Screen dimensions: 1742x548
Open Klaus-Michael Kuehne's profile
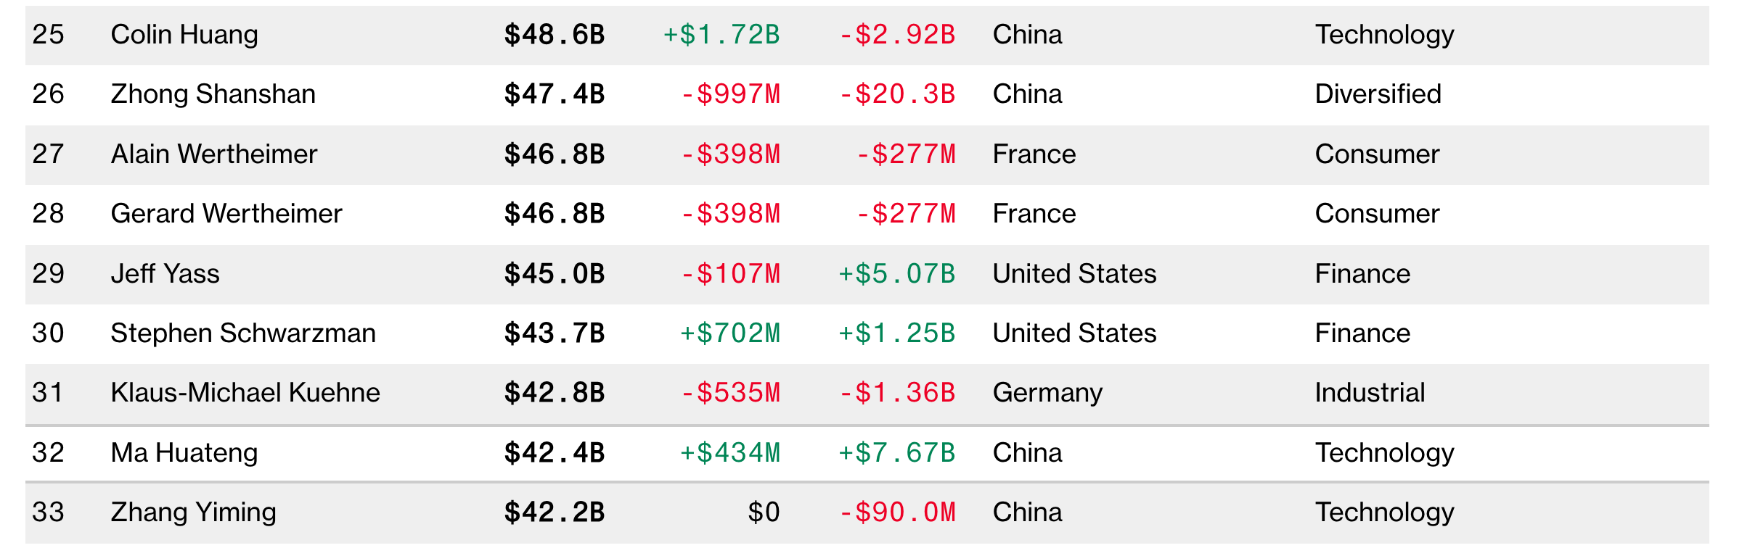click(x=245, y=393)
